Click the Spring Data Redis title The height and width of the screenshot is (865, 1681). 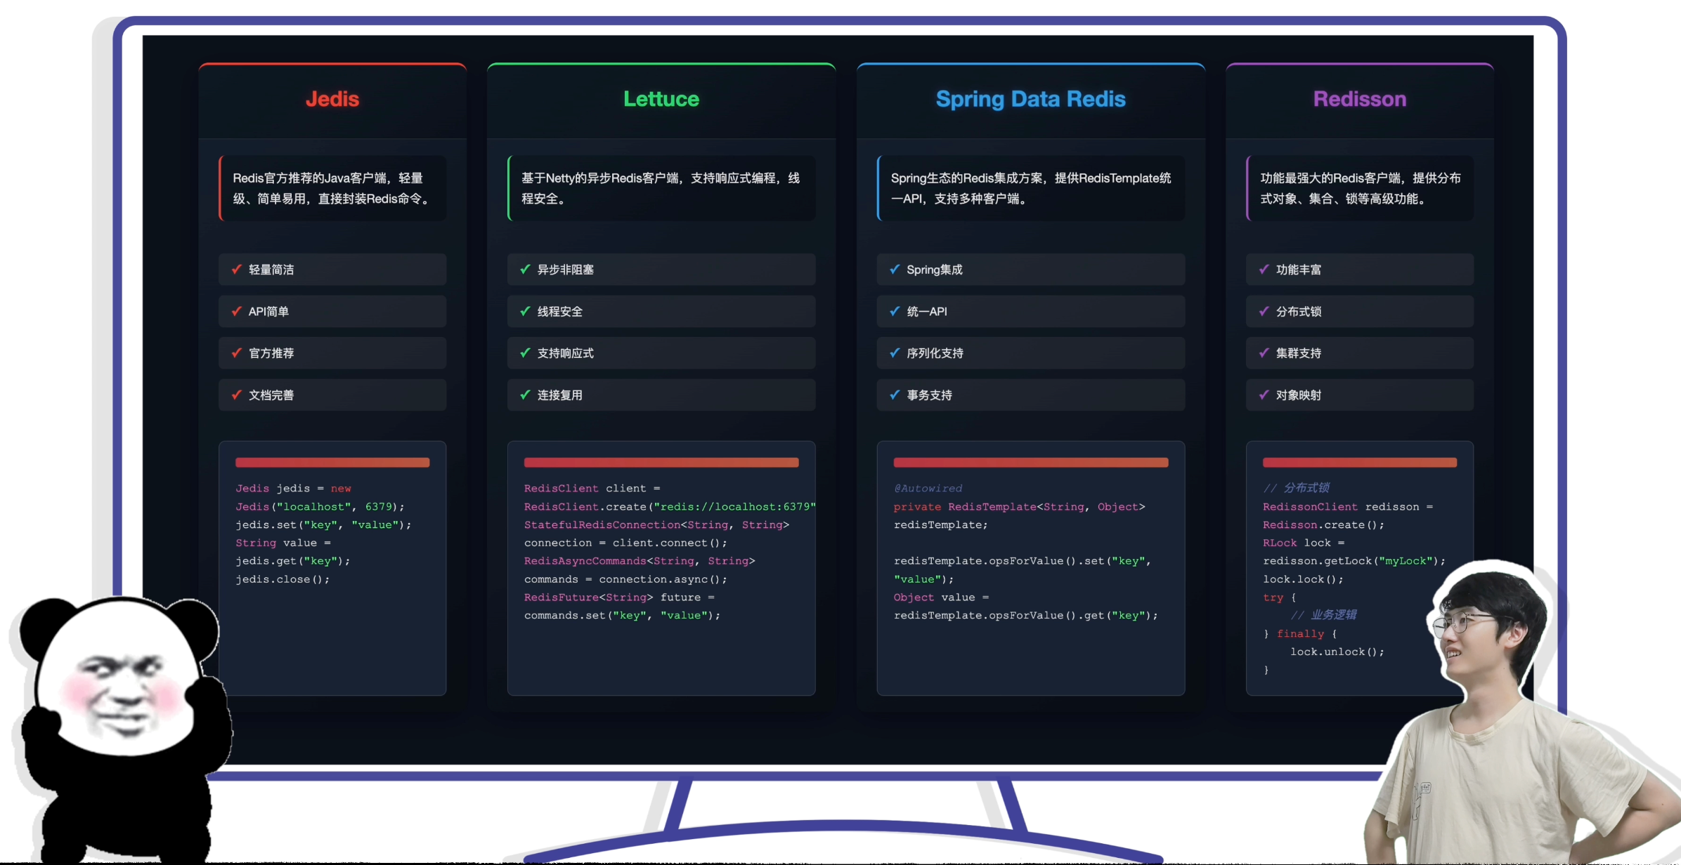pyautogui.click(x=1030, y=99)
